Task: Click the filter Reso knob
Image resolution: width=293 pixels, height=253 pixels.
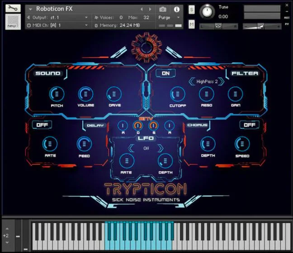Action: [x=207, y=94]
